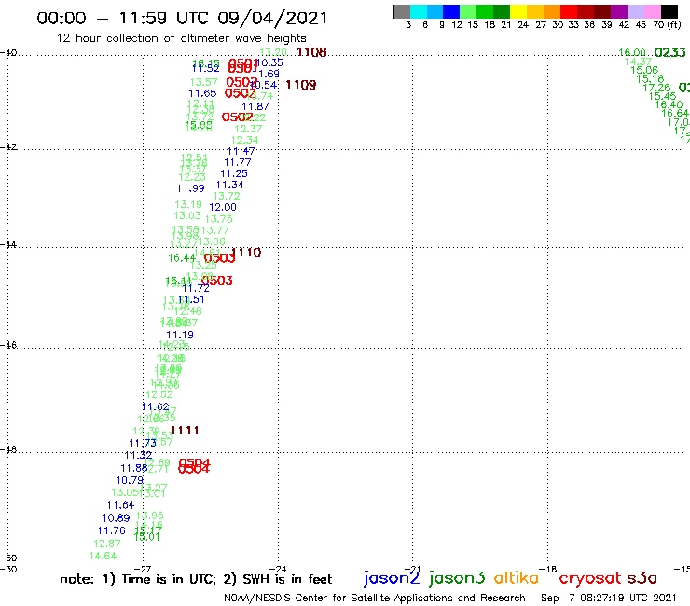Screen dimensions: 690x606
Task: Click the NOAA/NESDIS credit line
Action: click(x=375, y=599)
